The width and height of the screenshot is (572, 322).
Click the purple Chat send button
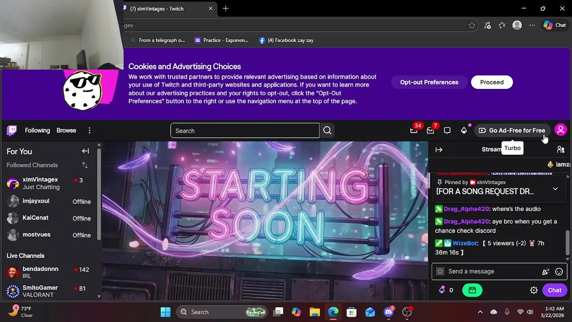point(555,290)
